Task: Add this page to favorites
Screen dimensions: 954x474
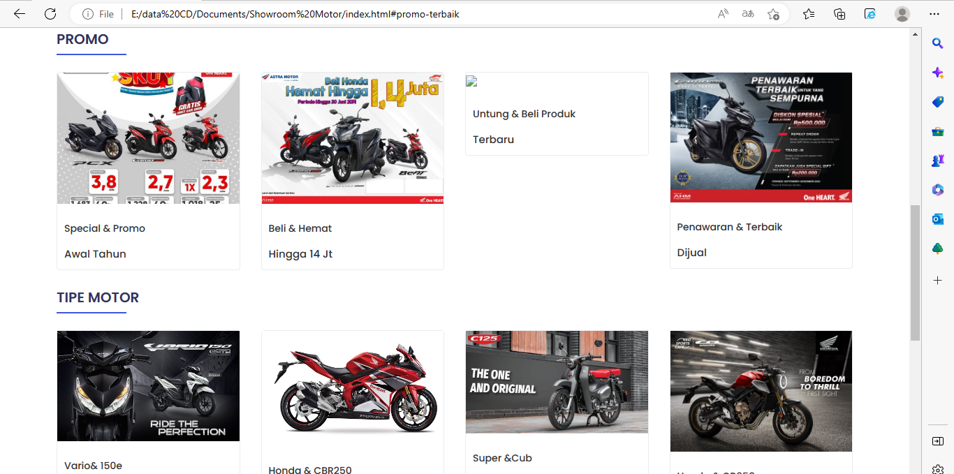Action: 773,14
